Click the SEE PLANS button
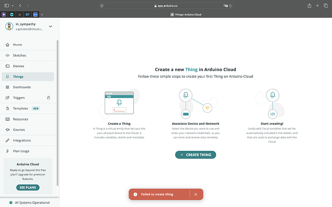This screenshot has width=332, height=207. coord(28,187)
